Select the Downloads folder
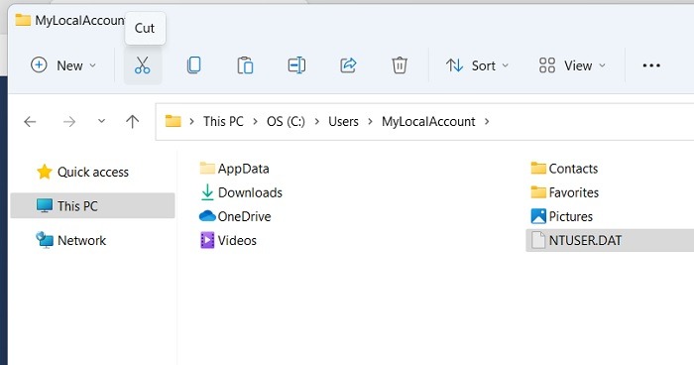The width and height of the screenshot is (694, 365). 241,192
